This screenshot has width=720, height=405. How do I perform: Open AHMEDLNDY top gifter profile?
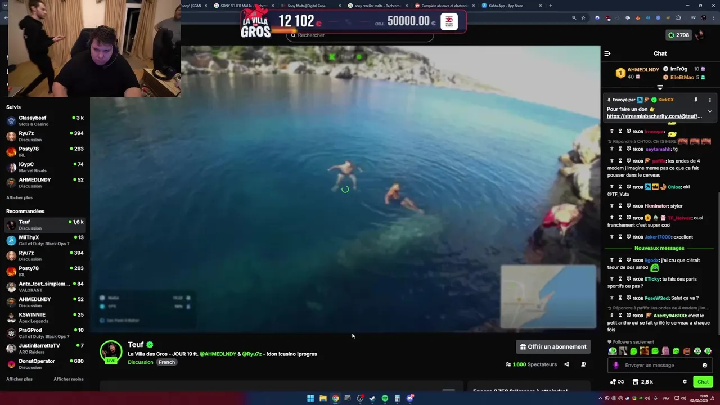point(643,70)
